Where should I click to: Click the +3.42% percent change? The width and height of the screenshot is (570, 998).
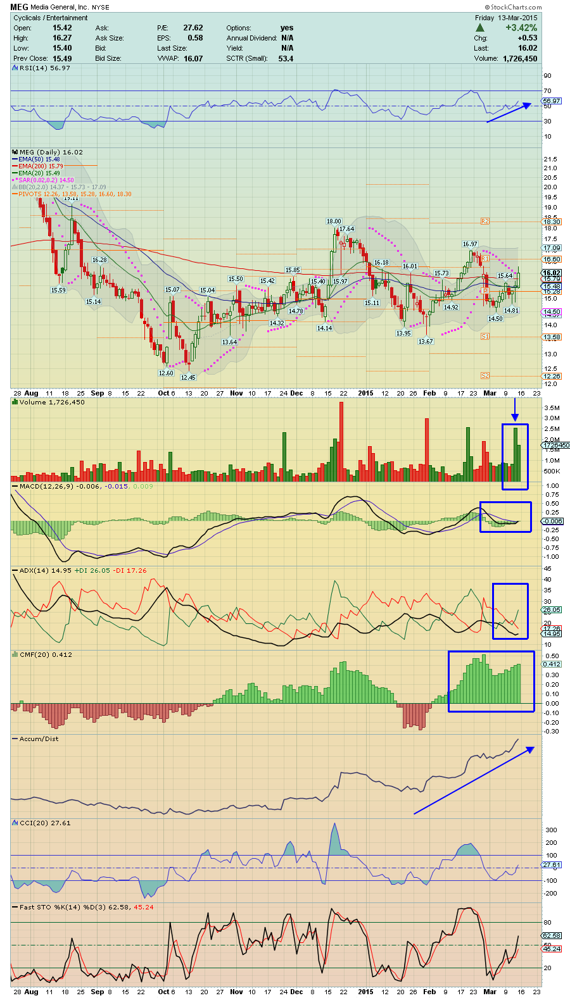(x=521, y=28)
